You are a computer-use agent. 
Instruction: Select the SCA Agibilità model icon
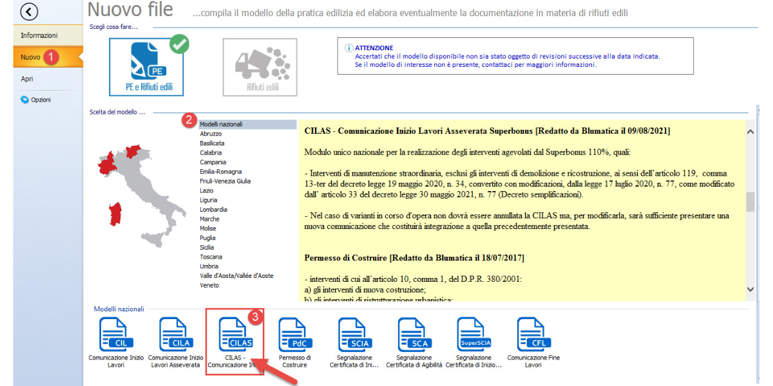[x=414, y=335]
